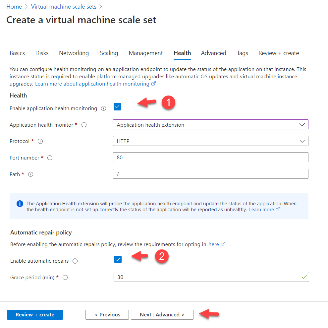Viewport: 328px width, 328px height.
Task: Click the Port number info icon
Action: coord(50,158)
